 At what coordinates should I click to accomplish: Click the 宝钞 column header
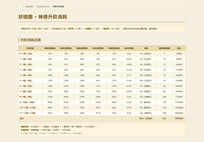coord(179,48)
